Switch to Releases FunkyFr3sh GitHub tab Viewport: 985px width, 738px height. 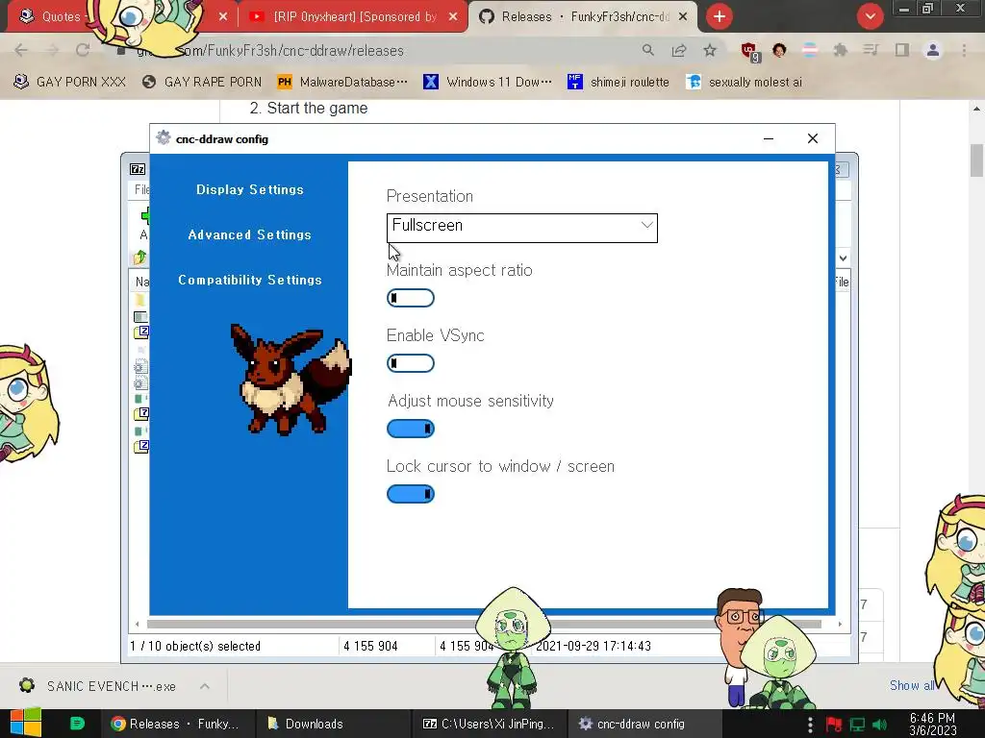click(583, 17)
